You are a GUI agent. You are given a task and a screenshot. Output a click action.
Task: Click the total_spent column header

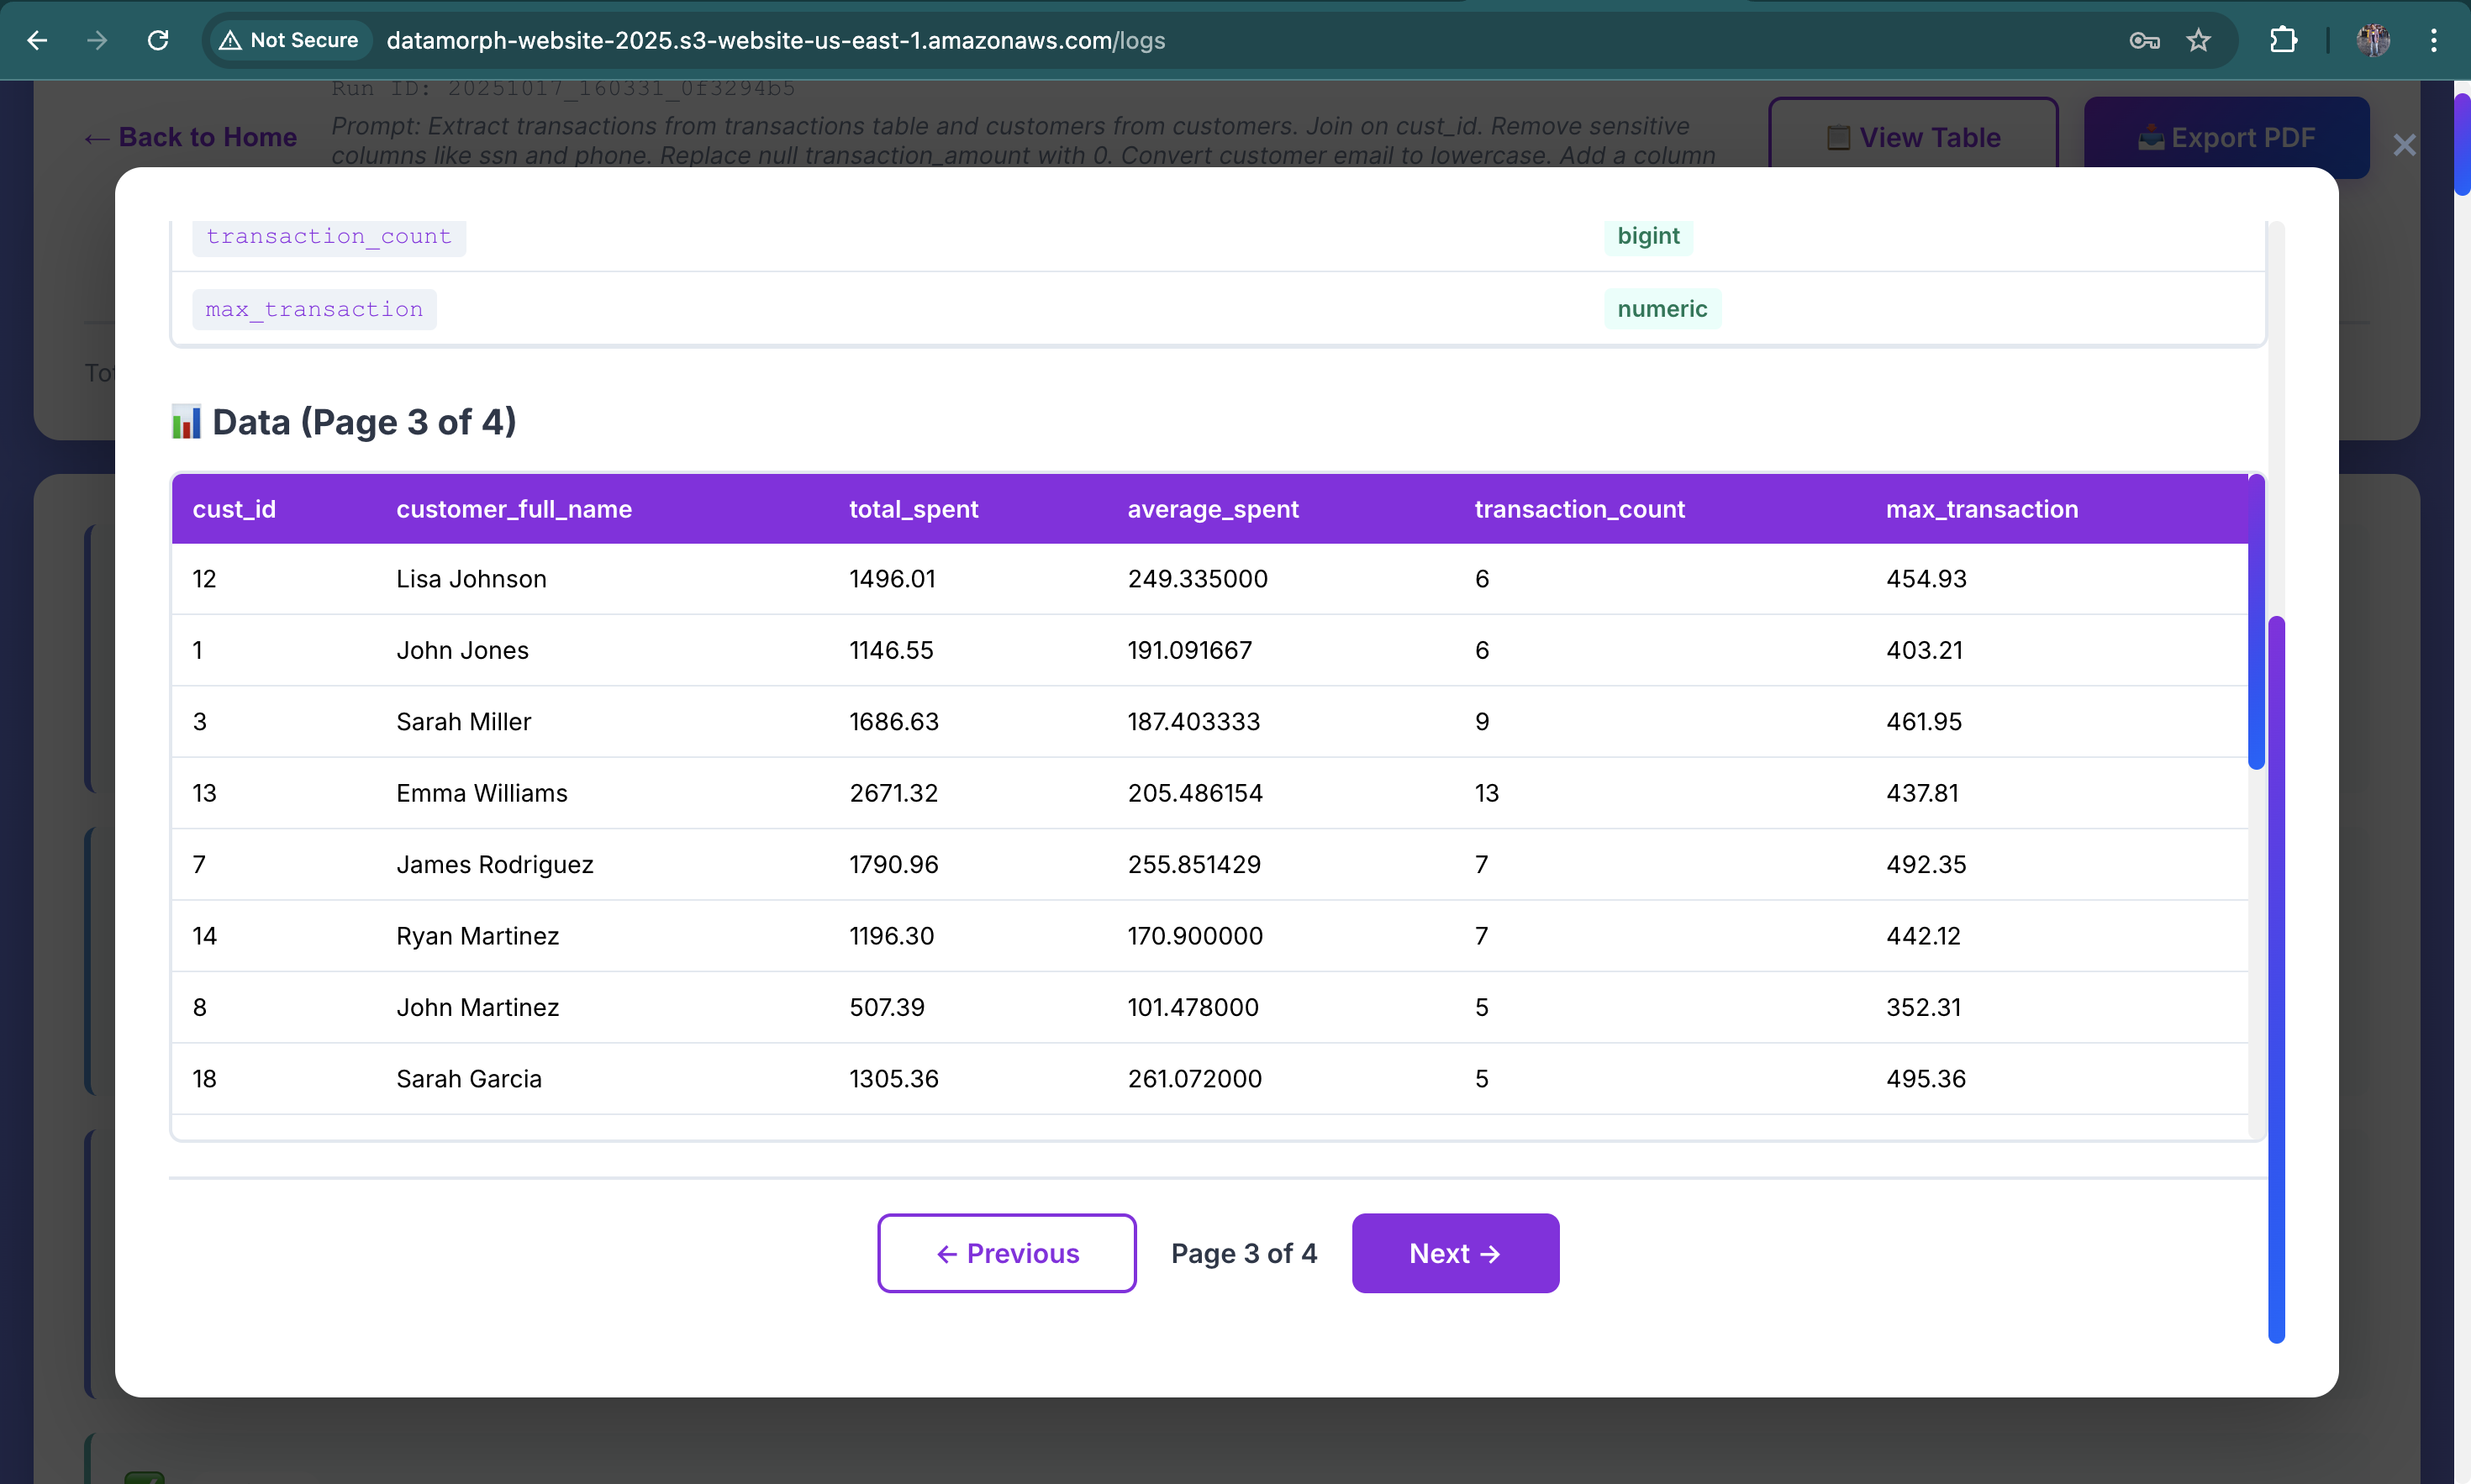click(913, 509)
